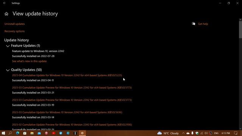This screenshot has height=136, width=242.
Task: Click the 6:13 PM clock
Action: (226, 133)
